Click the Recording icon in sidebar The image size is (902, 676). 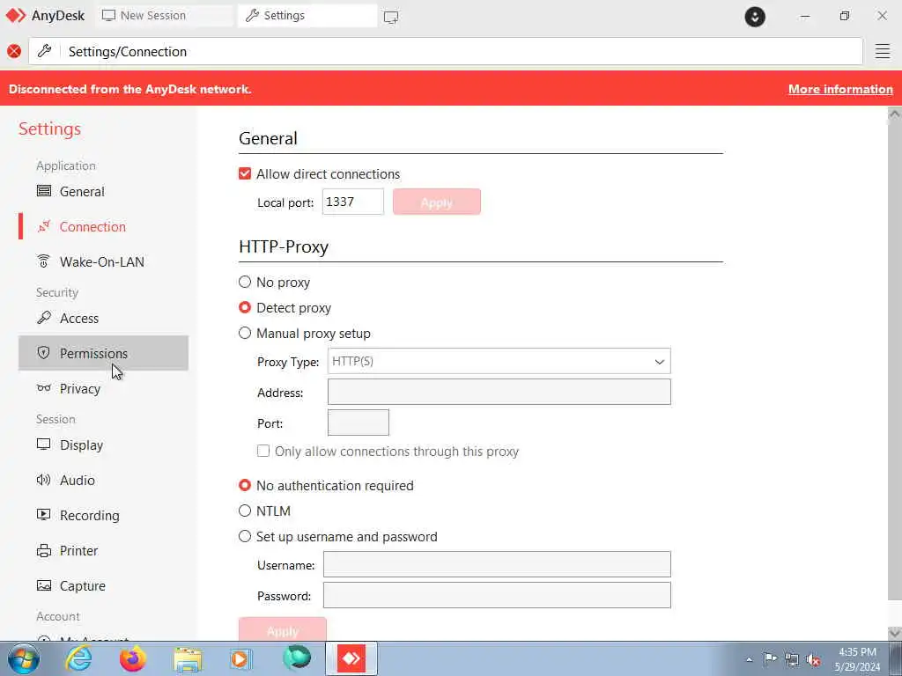point(44,514)
